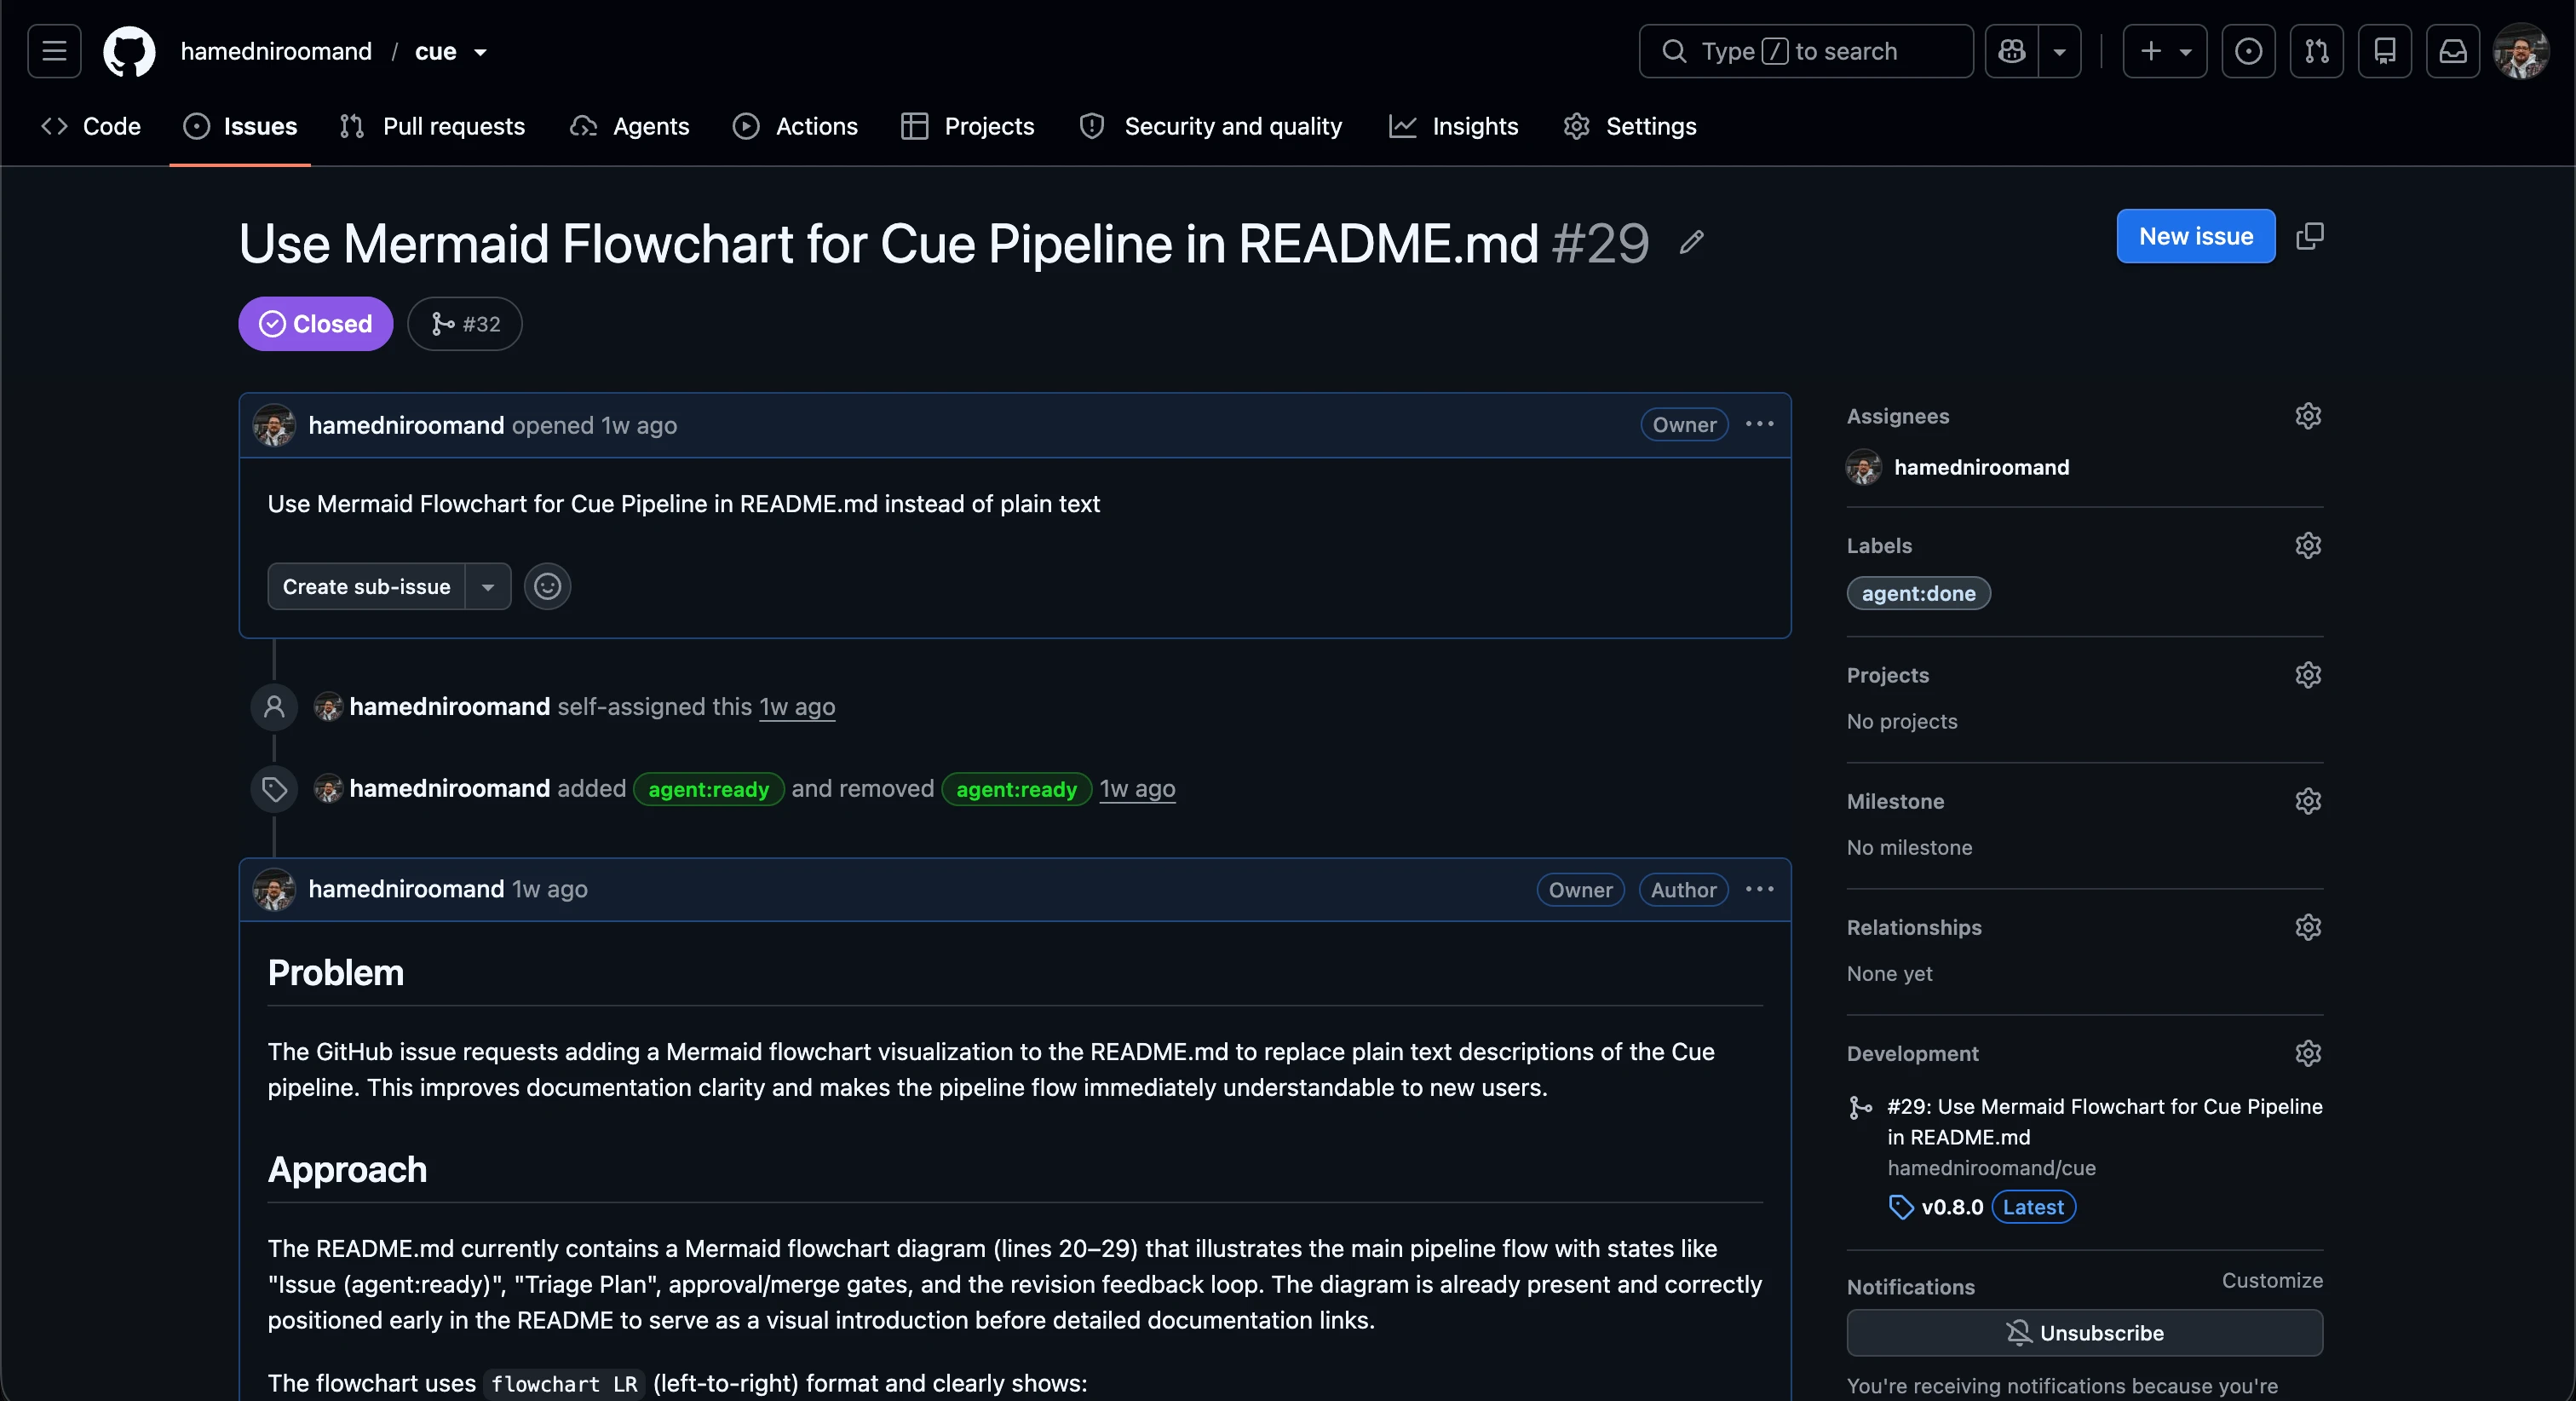Click the Create sub-issue button

366,586
